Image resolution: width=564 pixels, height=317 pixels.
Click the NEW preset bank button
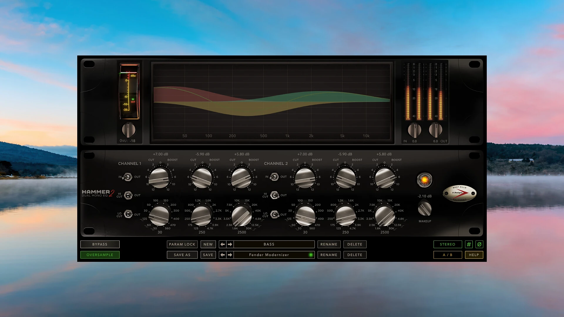coord(208,244)
